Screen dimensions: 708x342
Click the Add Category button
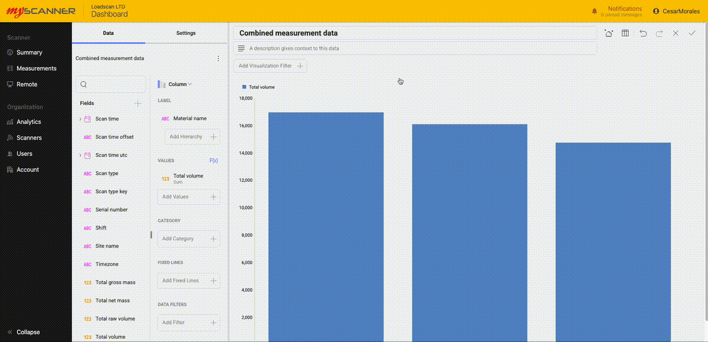point(189,239)
